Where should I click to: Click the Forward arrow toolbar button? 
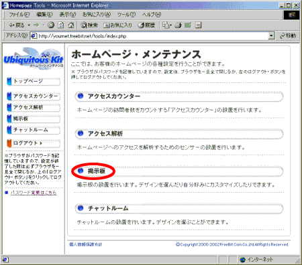pos(36,25)
